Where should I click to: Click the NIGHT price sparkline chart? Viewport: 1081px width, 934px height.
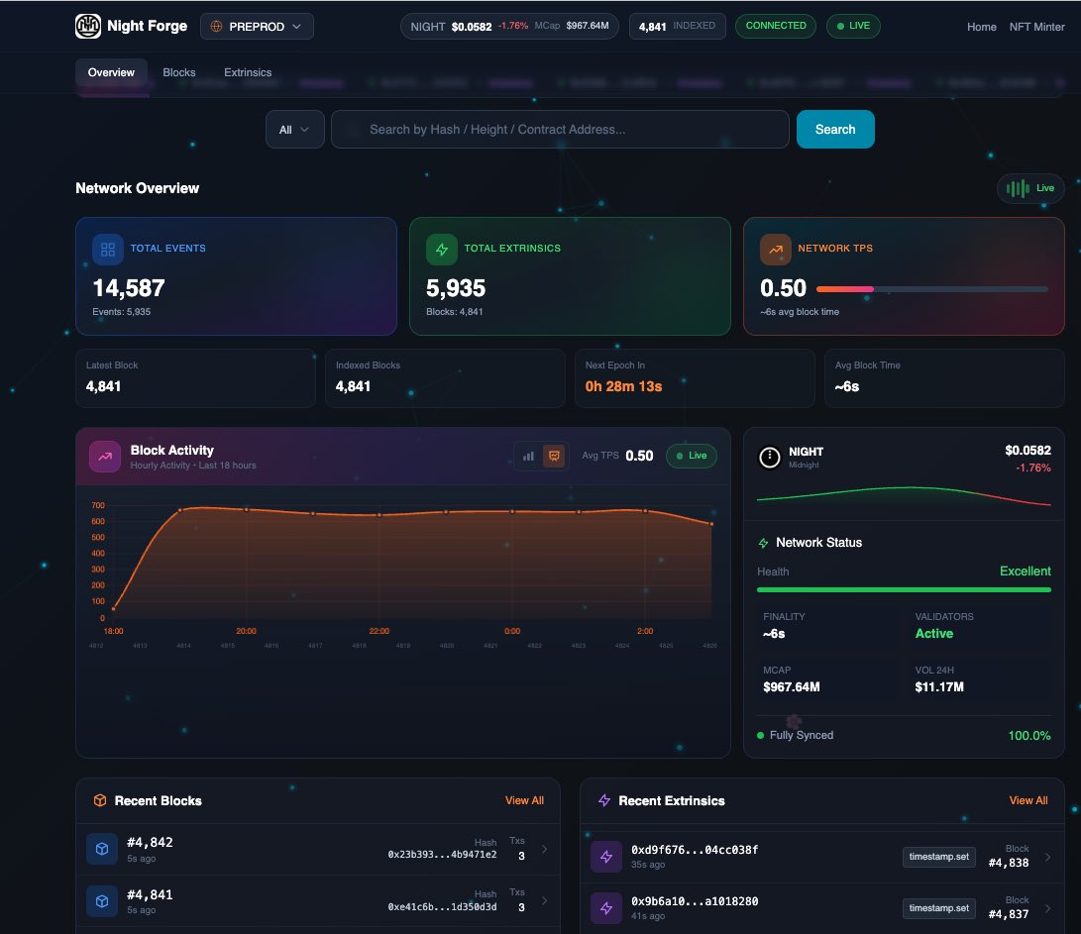pyautogui.click(x=904, y=496)
